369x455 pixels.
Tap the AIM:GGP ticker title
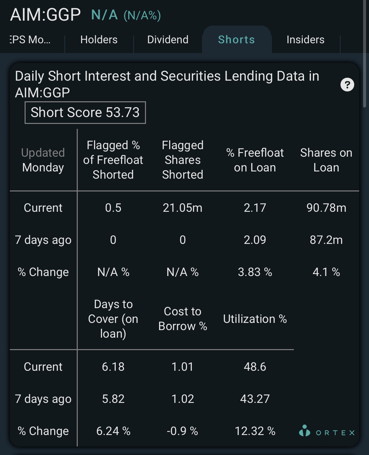(45, 14)
